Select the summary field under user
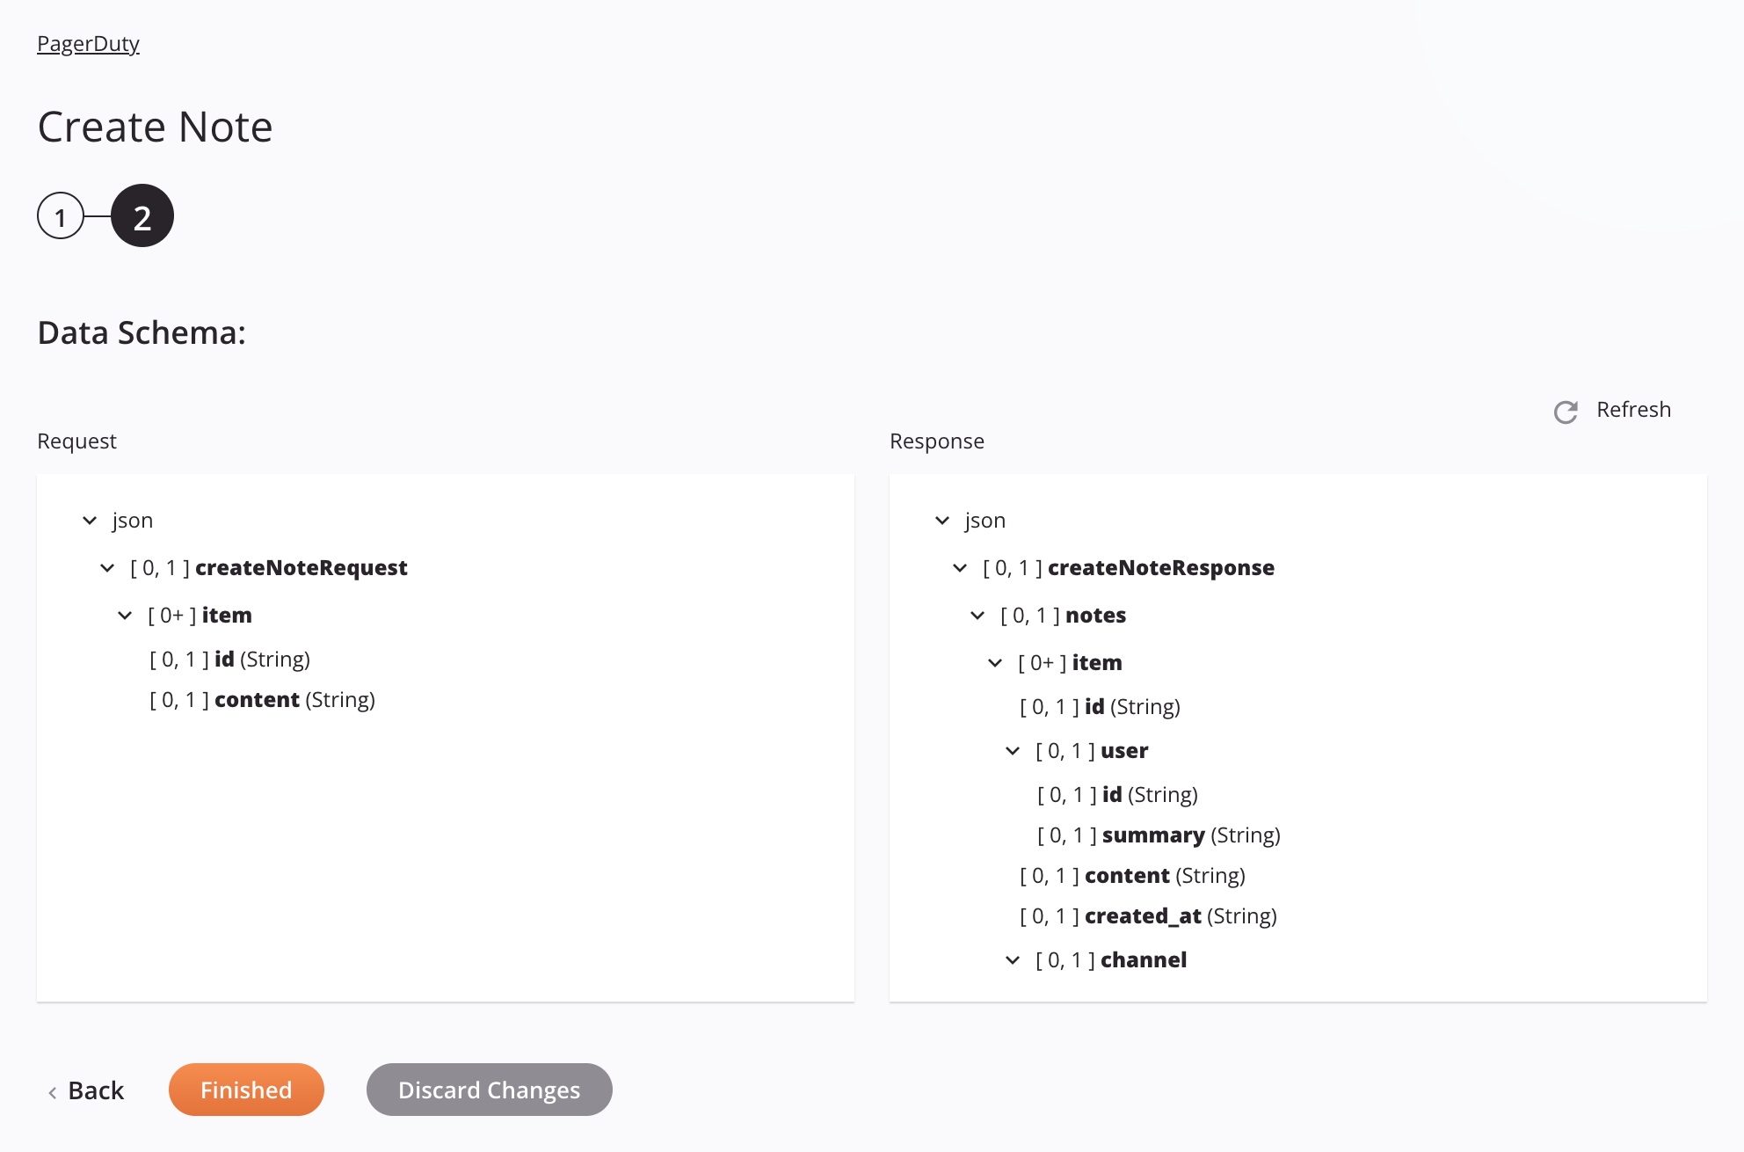 1152,833
